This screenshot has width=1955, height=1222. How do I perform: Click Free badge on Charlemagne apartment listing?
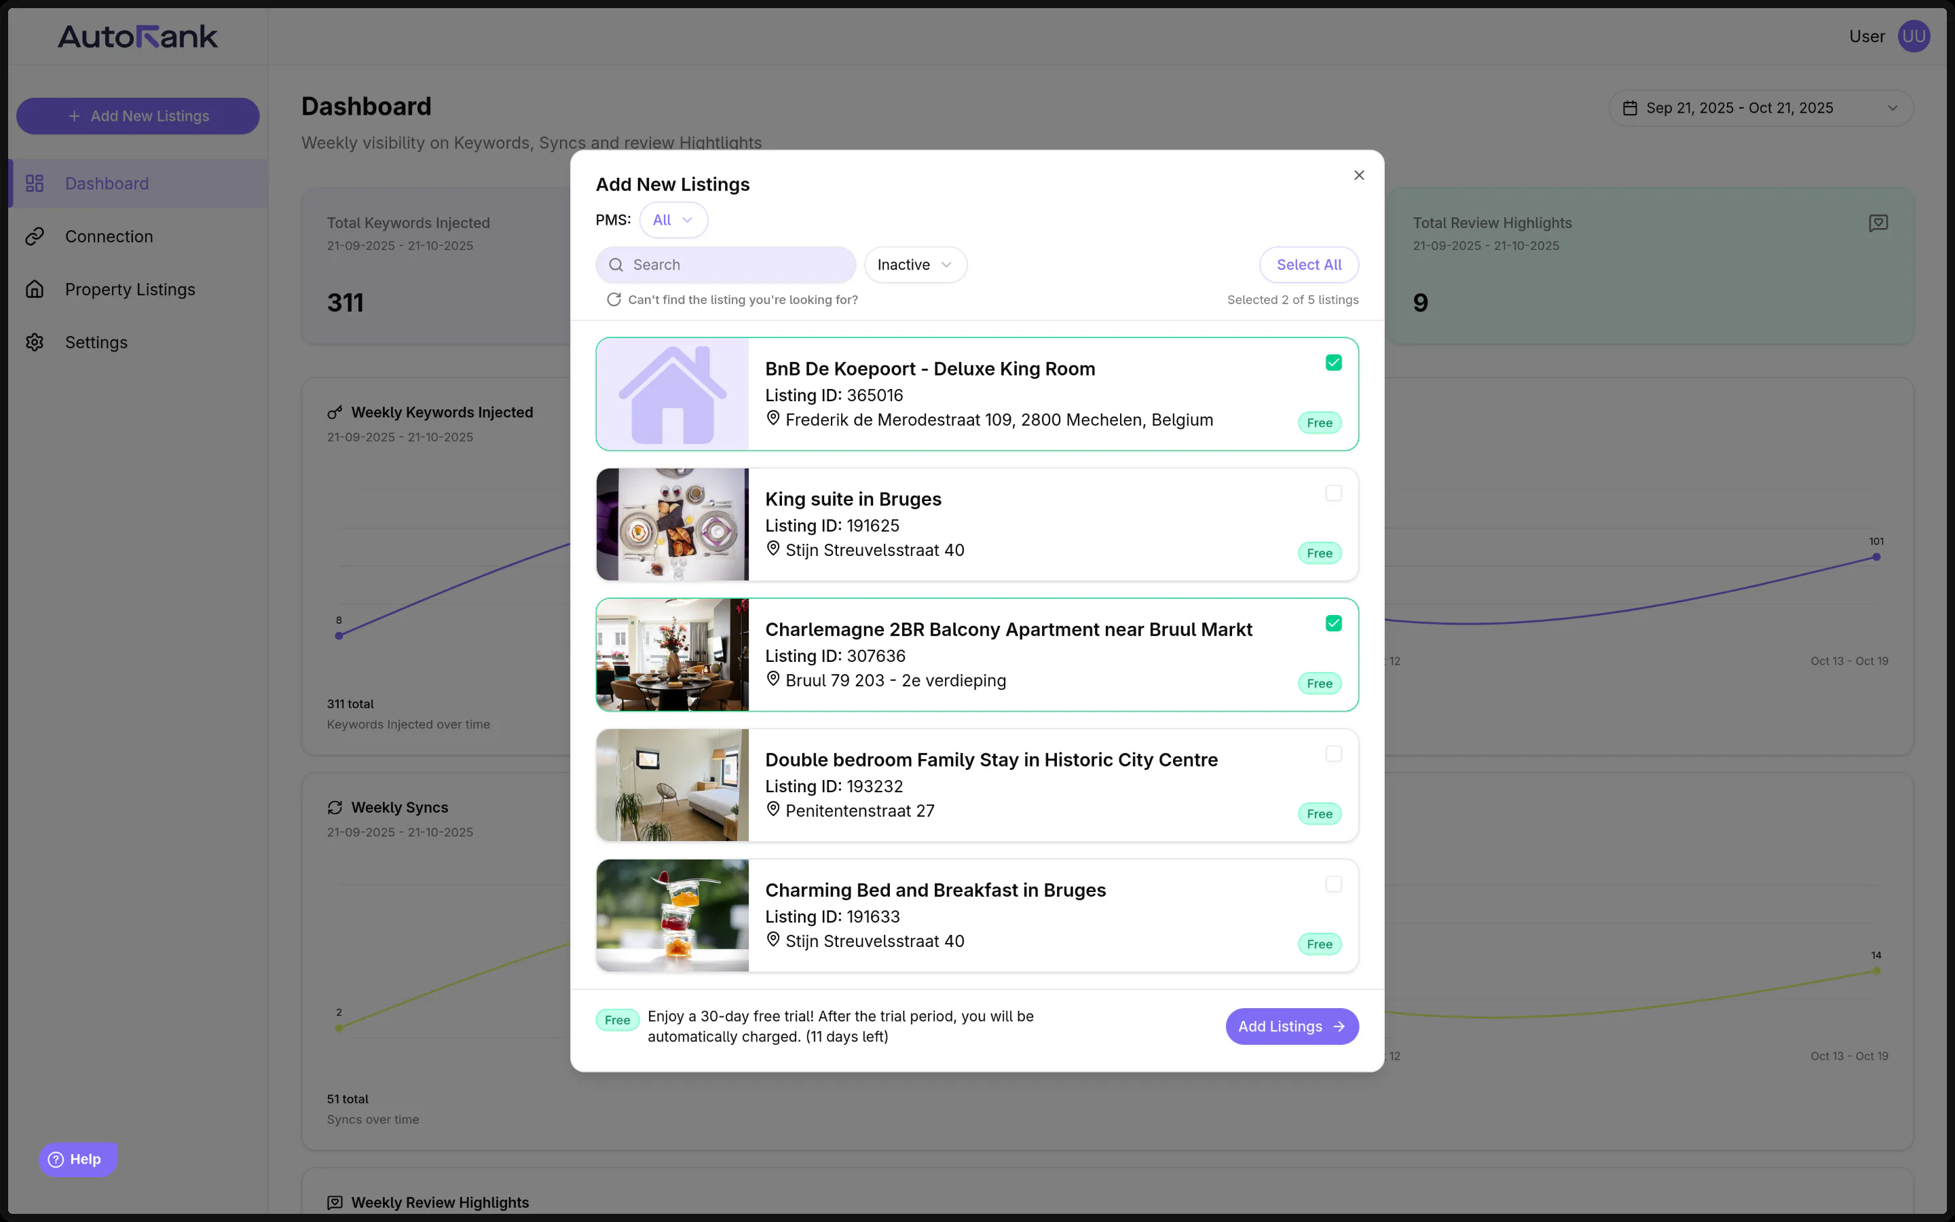click(1319, 684)
